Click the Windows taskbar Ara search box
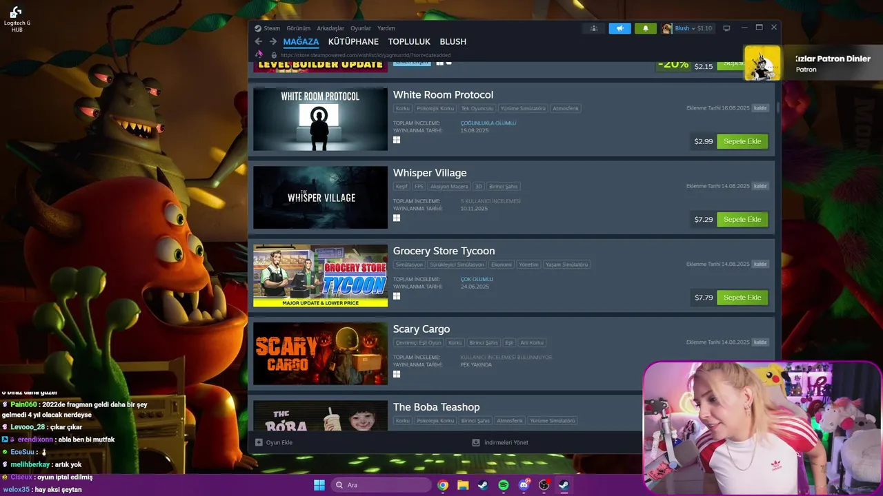 tap(381, 485)
